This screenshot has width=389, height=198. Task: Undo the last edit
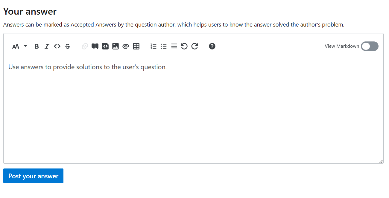click(x=184, y=46)
